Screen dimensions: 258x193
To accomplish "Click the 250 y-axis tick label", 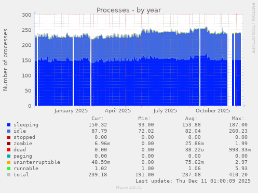I will point(26,30).
